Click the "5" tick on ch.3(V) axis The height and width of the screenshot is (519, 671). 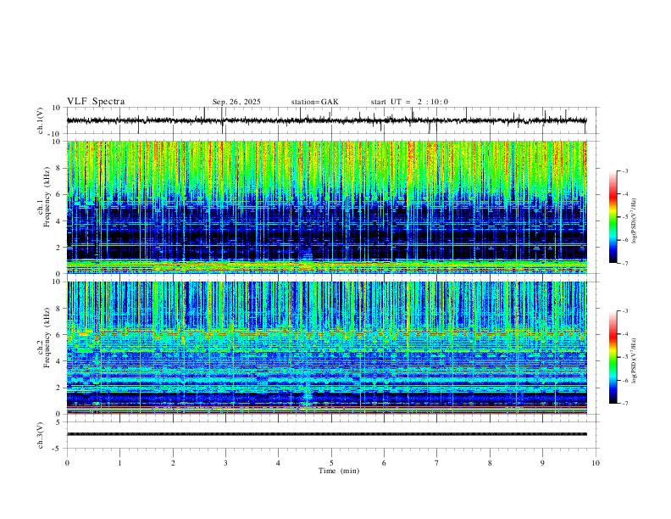[x=58, y=421]
